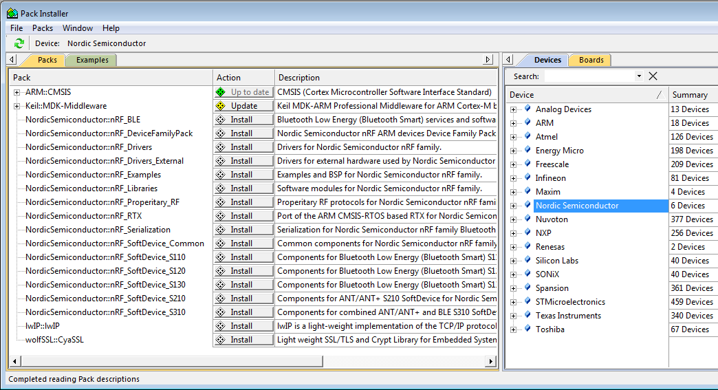Click blue chip icon beside Nordic Semiconductor

pyautogui.click(x=527, y=205)
